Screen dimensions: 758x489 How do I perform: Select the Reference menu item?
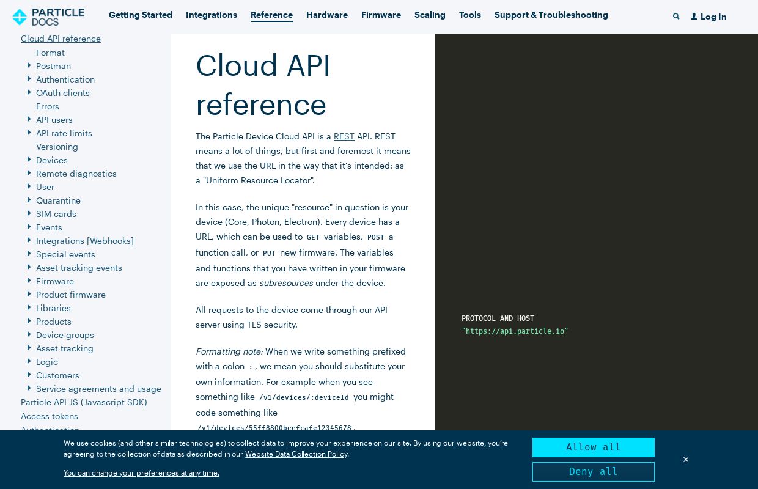tap(271, 15)
